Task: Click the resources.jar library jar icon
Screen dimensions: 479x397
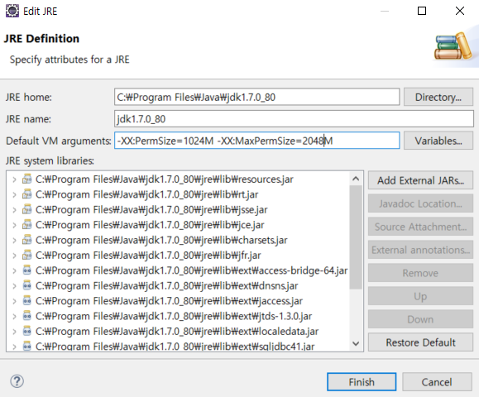Action: point(26,179)
